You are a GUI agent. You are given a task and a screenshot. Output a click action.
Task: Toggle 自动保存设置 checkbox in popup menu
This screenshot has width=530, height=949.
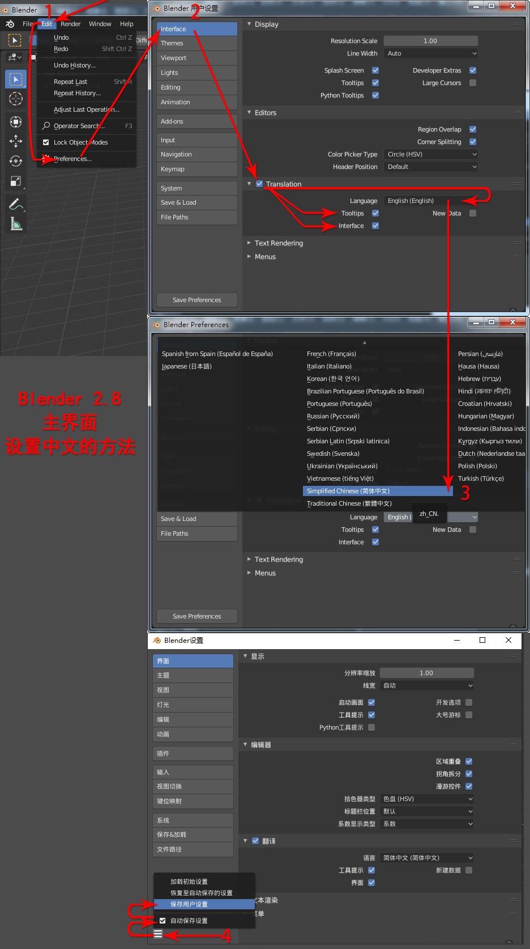pos(163,921)
